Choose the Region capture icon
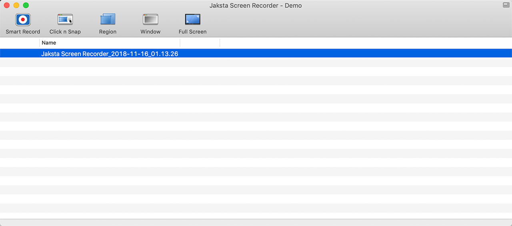The height and width of the screenshot is (226, 512). pyautogui.click(x=108, y=20)
